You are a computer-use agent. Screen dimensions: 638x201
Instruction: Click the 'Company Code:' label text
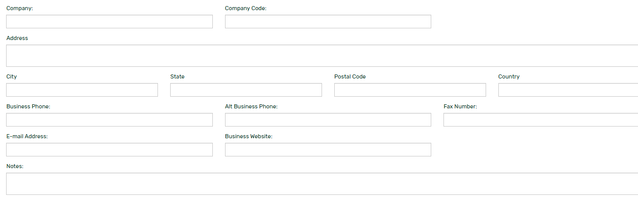(246, 8)
